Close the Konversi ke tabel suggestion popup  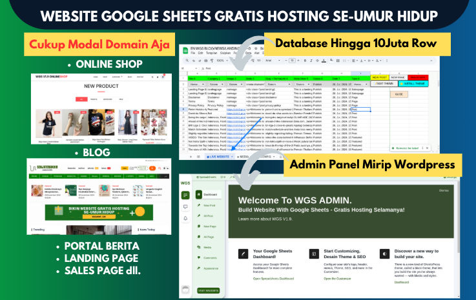427,148
